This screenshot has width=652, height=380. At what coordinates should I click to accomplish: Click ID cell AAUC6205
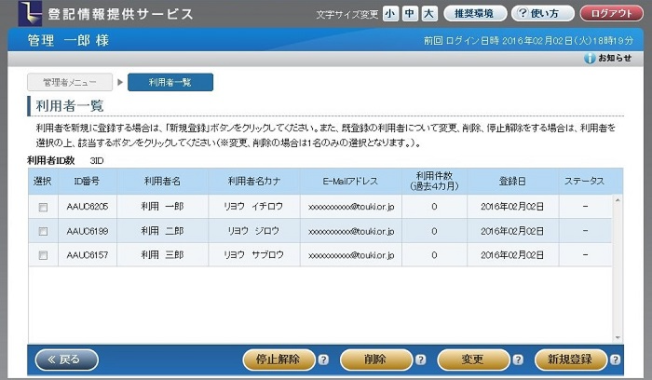point(88,207)
